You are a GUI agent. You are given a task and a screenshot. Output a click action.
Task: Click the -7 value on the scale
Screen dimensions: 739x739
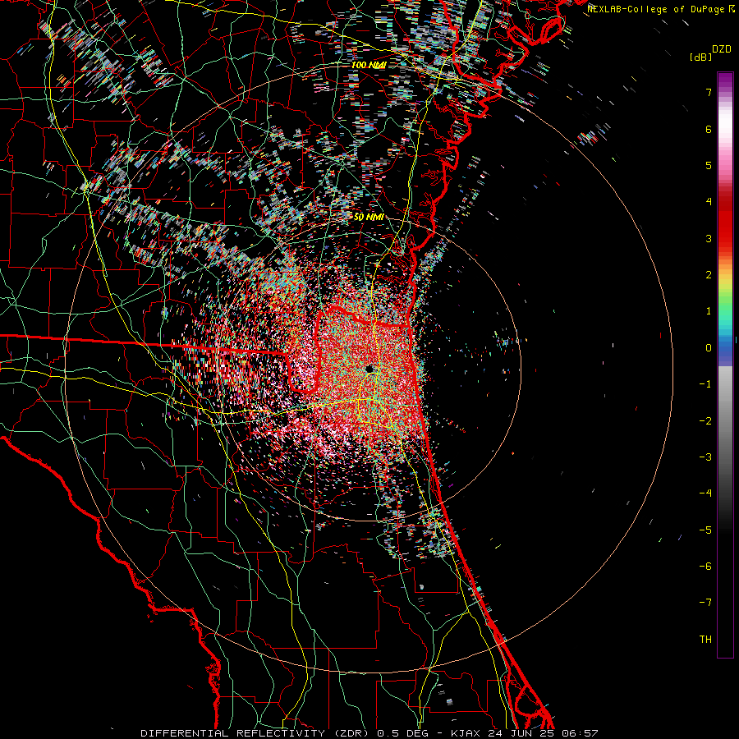(x=705, y=603)
